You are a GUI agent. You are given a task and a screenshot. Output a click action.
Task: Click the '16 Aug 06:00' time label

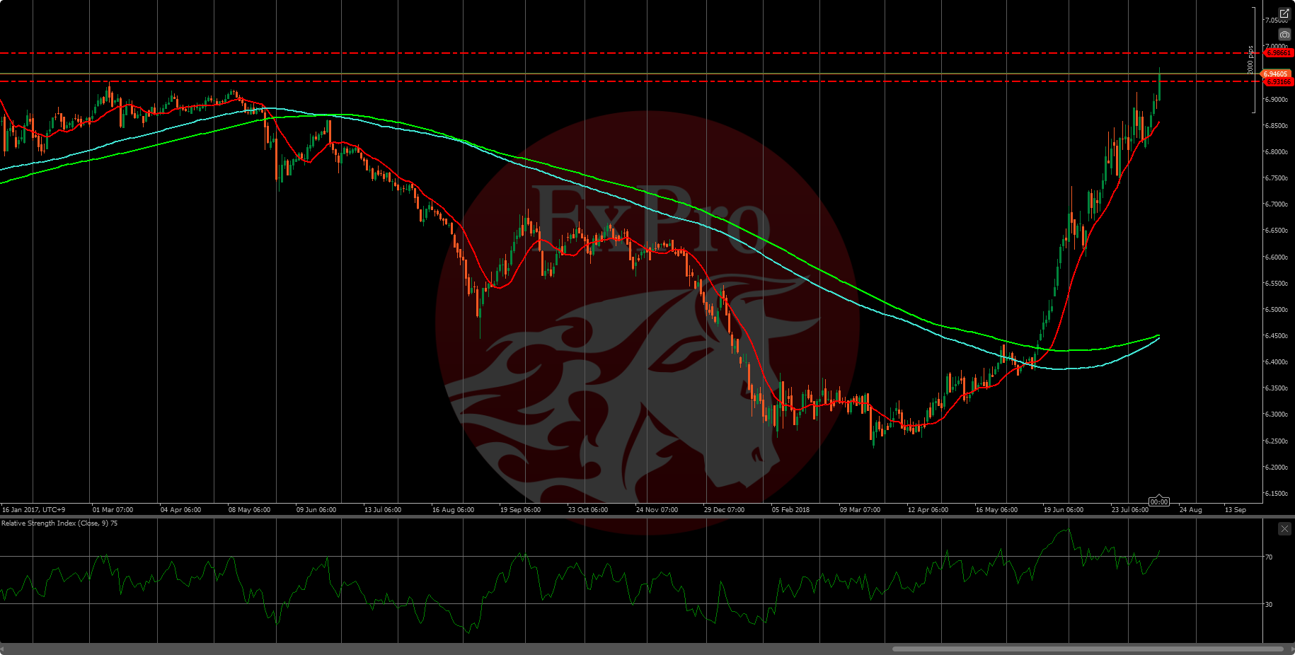[453, 509]
